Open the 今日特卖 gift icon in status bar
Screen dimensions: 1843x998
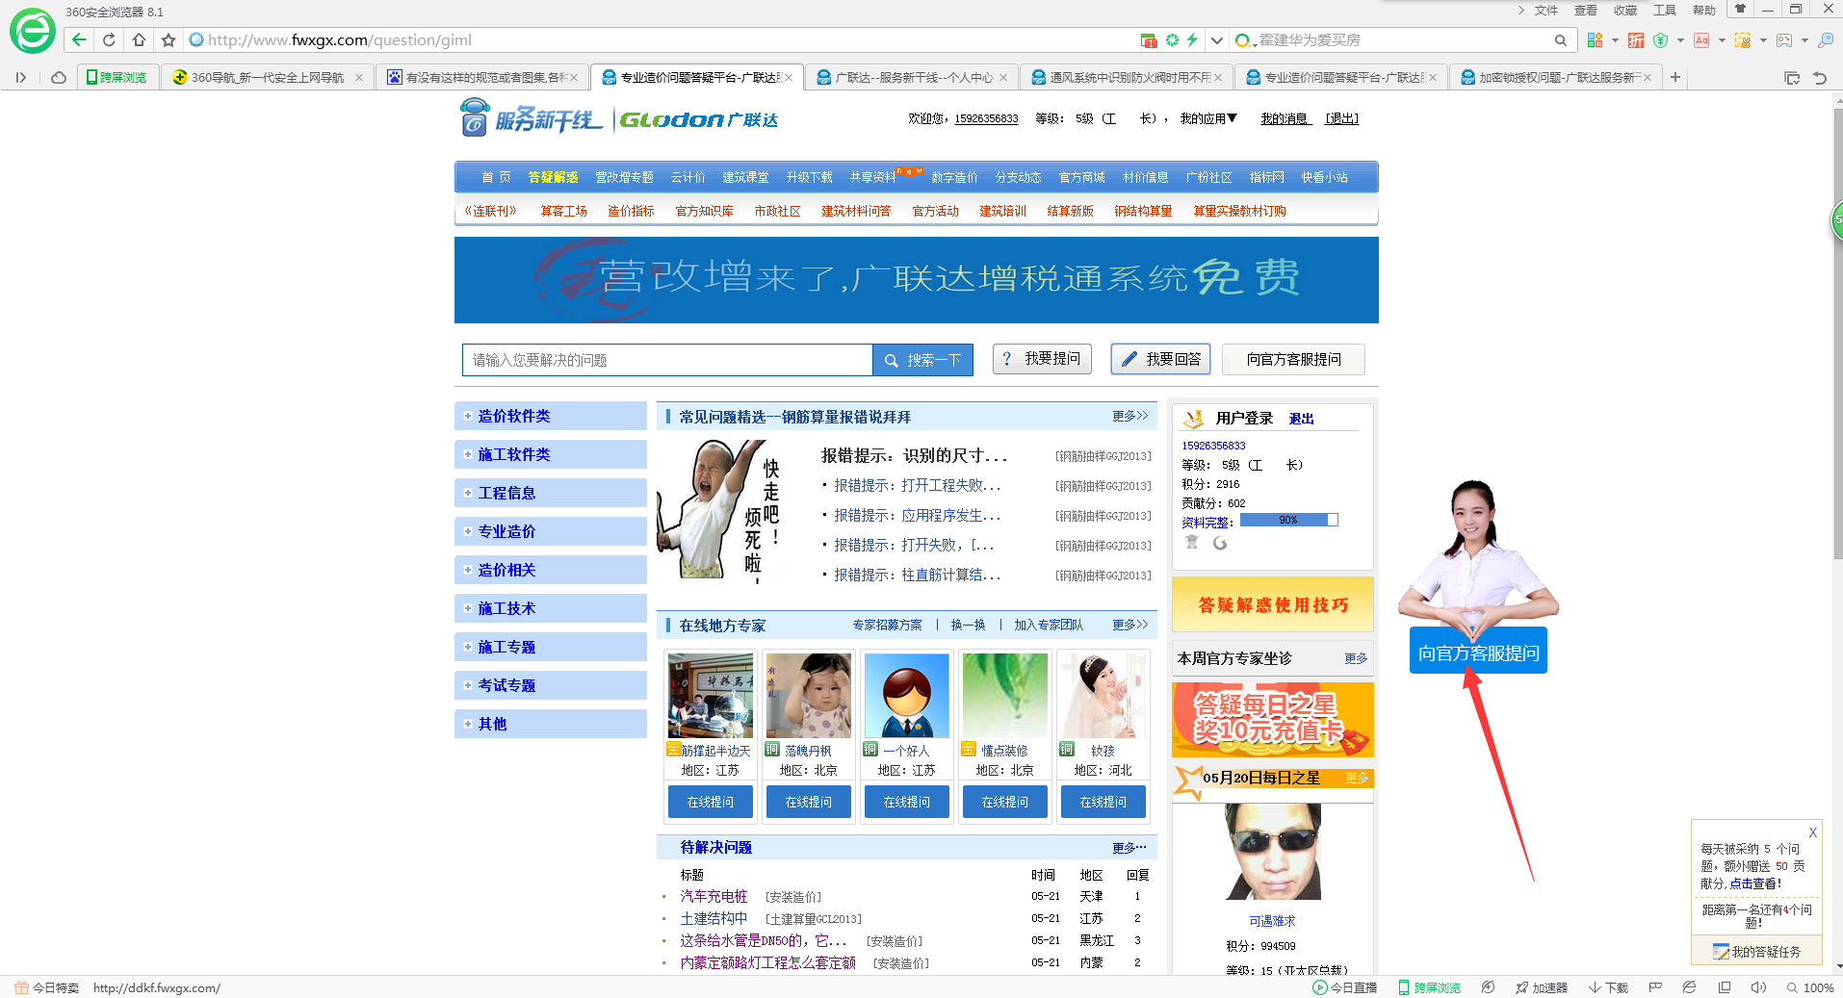[x=21, y=987]
